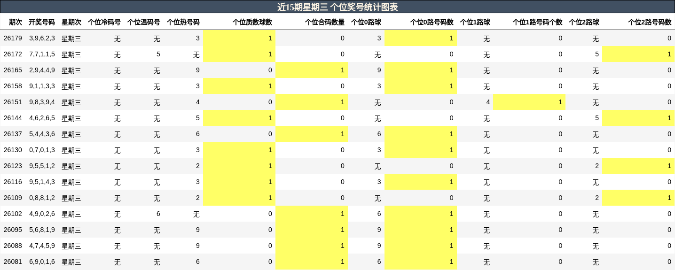The image size is (675, 270).
Task: Select period number 26137
Action: pyautogui.click(x=13, y=134)
